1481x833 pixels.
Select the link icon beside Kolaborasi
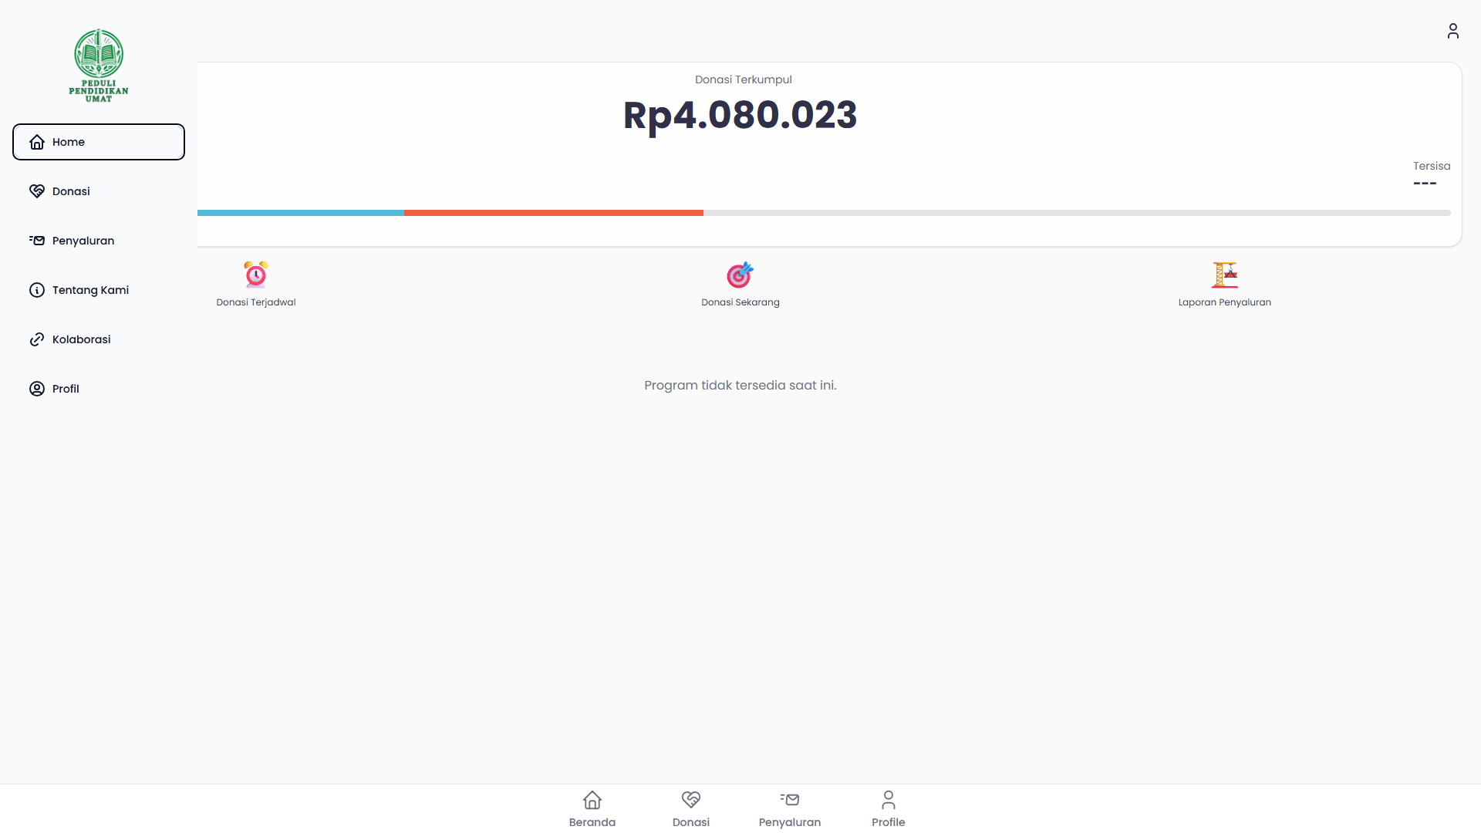[x=37, y=339]
